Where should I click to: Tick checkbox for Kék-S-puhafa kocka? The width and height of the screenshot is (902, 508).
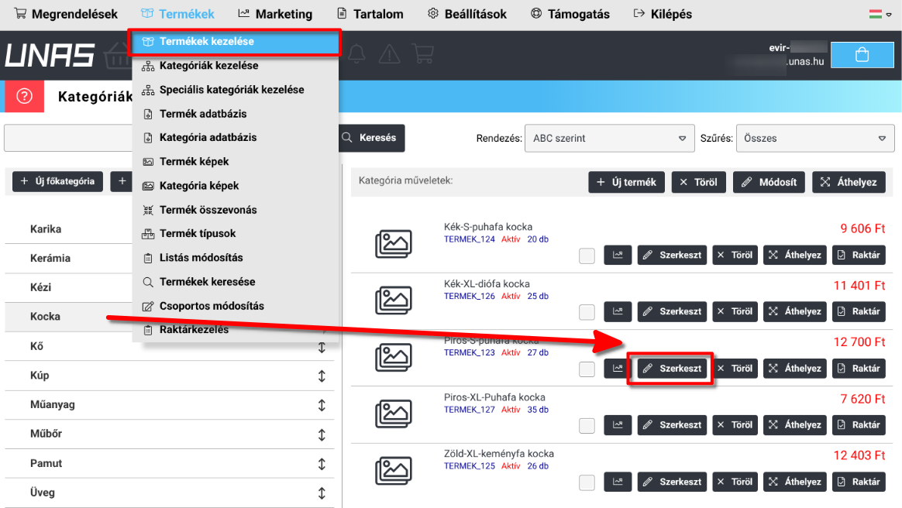(x=587, y=256)
